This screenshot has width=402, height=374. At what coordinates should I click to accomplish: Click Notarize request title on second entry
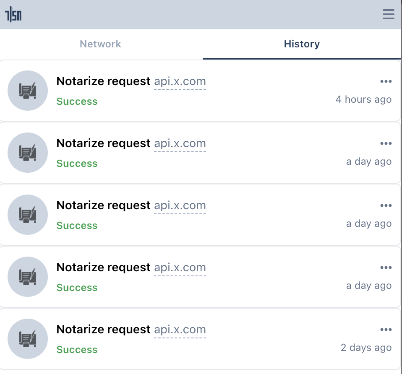[103, 143]
